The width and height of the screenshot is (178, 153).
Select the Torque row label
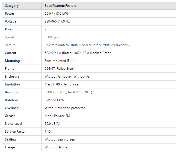coord(10,45)
